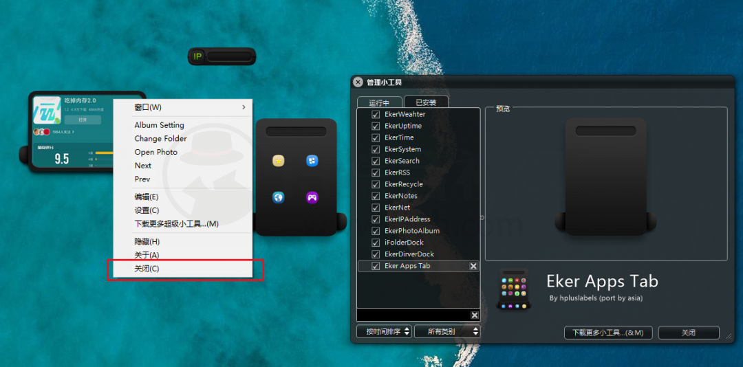Viewport: 743px width, 367px height.
Task: Toggle the iFolderDock checkbox
Action: tap(376, 243)
